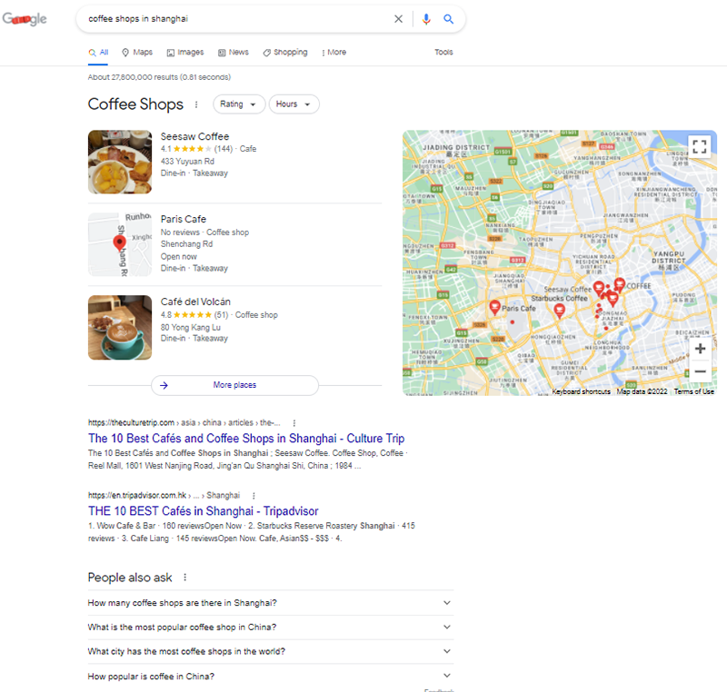
Task: Click the Seesaw Coffee food thumbnail
Action: (120, 162)
